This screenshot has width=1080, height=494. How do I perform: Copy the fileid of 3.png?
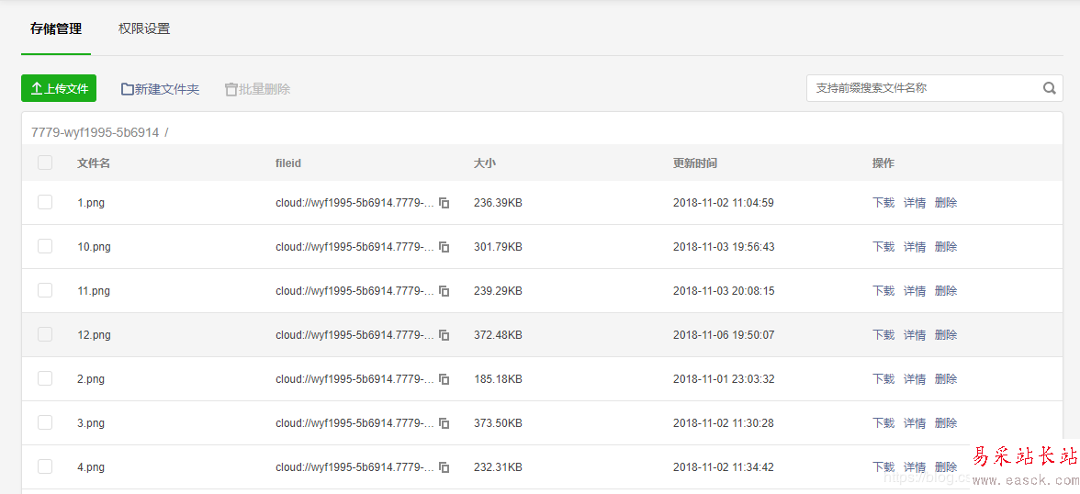[444, 423]
